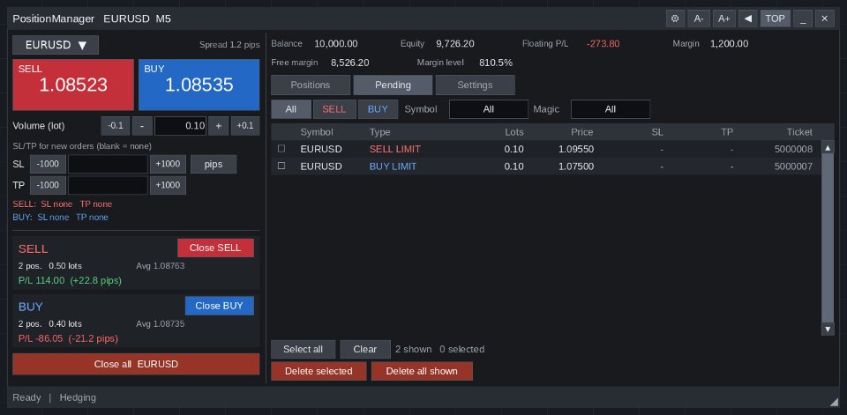Screen dimensions: 847x415
Task: Click the minus volume stepper
Action: pyautogui.click(x=142, y=126)
